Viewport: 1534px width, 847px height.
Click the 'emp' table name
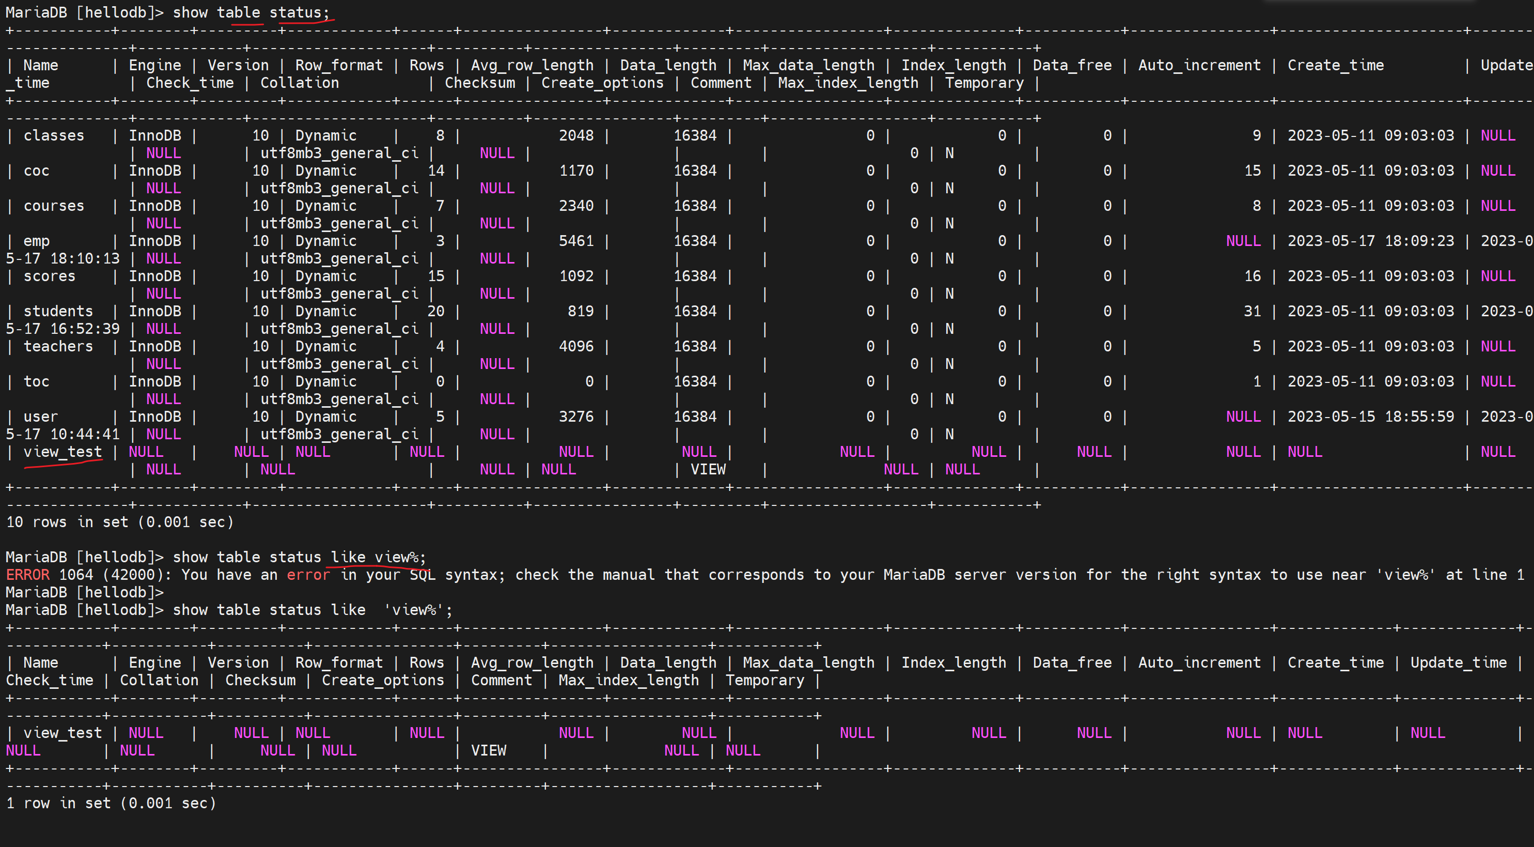pos(36,241)
